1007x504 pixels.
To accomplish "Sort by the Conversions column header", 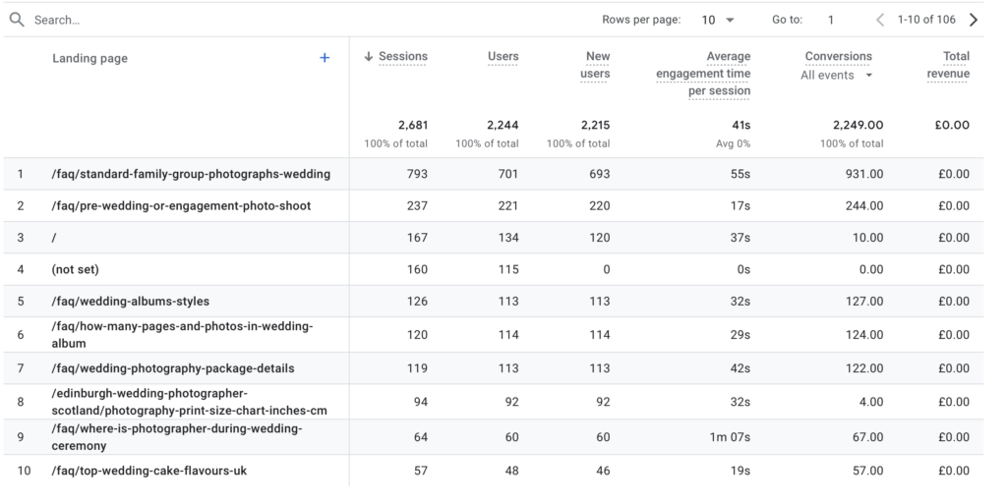I will tap(838, 56).
